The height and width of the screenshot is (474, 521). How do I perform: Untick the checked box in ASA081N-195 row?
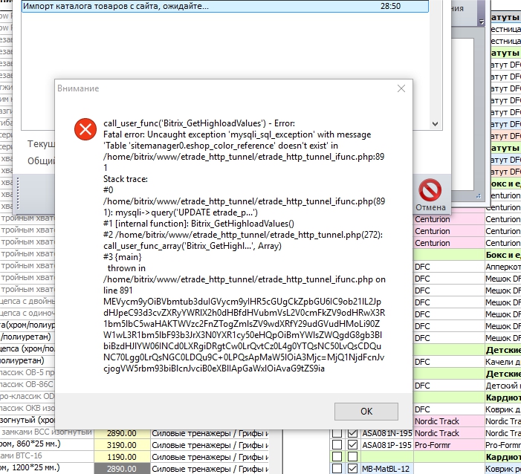click(x=352, y=433)
